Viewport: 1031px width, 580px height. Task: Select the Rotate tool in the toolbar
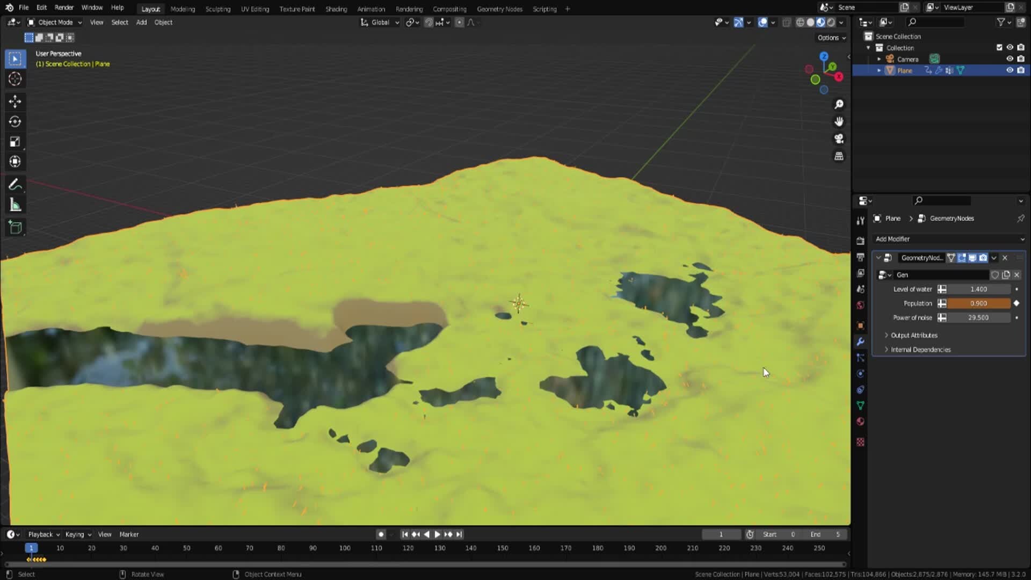coord(14,121)
